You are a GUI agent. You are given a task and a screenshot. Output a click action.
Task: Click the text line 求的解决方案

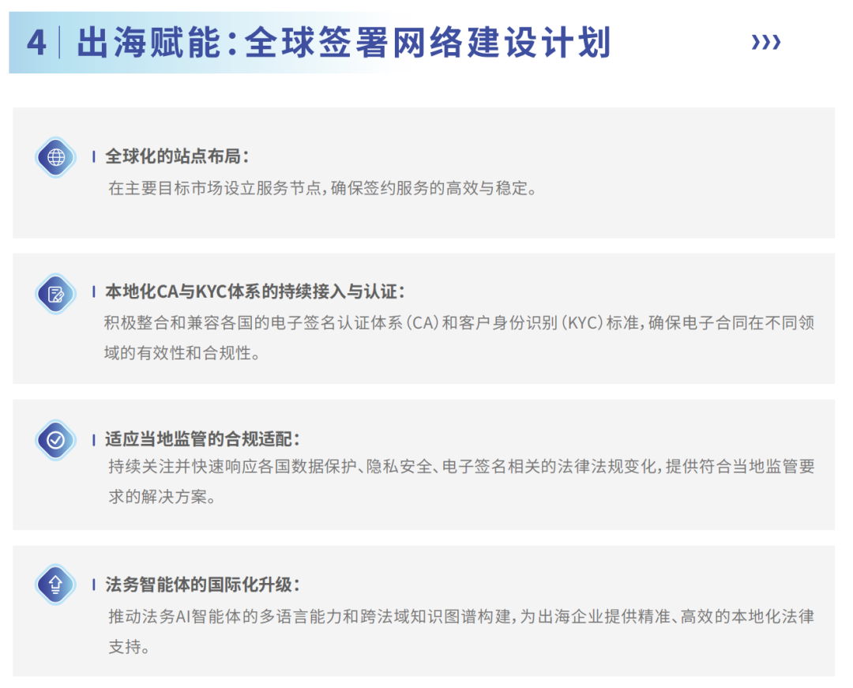(x=160, y=498)
